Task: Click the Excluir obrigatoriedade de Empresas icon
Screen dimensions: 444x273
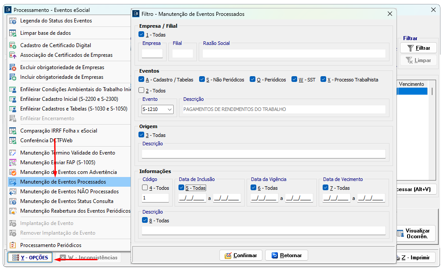Action: point(13,67)
